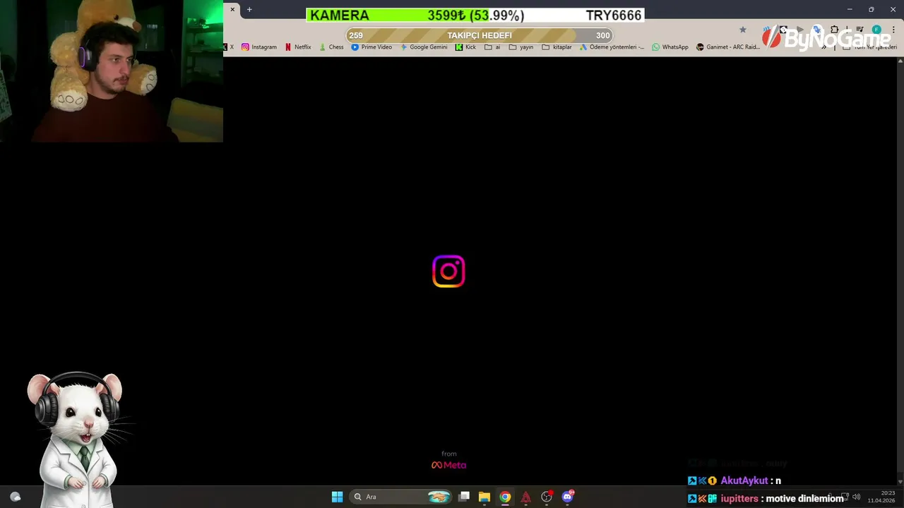Expand the 'yayın' bookmarks folder
This screenshot has height=508, width=904.
click(x=521, y=47)
